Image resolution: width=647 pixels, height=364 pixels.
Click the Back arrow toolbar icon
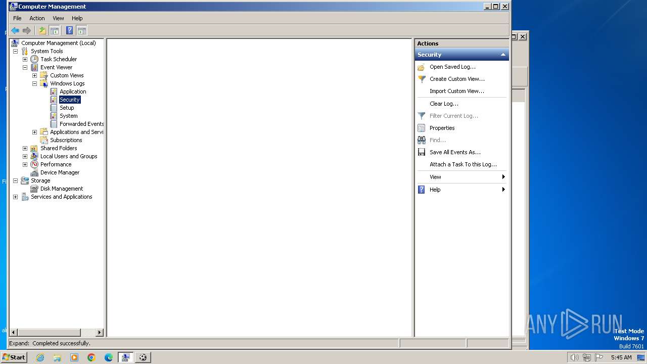coord(15,30)
